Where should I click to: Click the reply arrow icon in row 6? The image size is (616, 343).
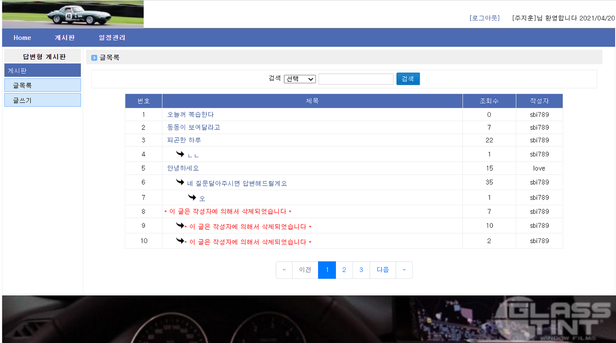[x=180, y=182]
